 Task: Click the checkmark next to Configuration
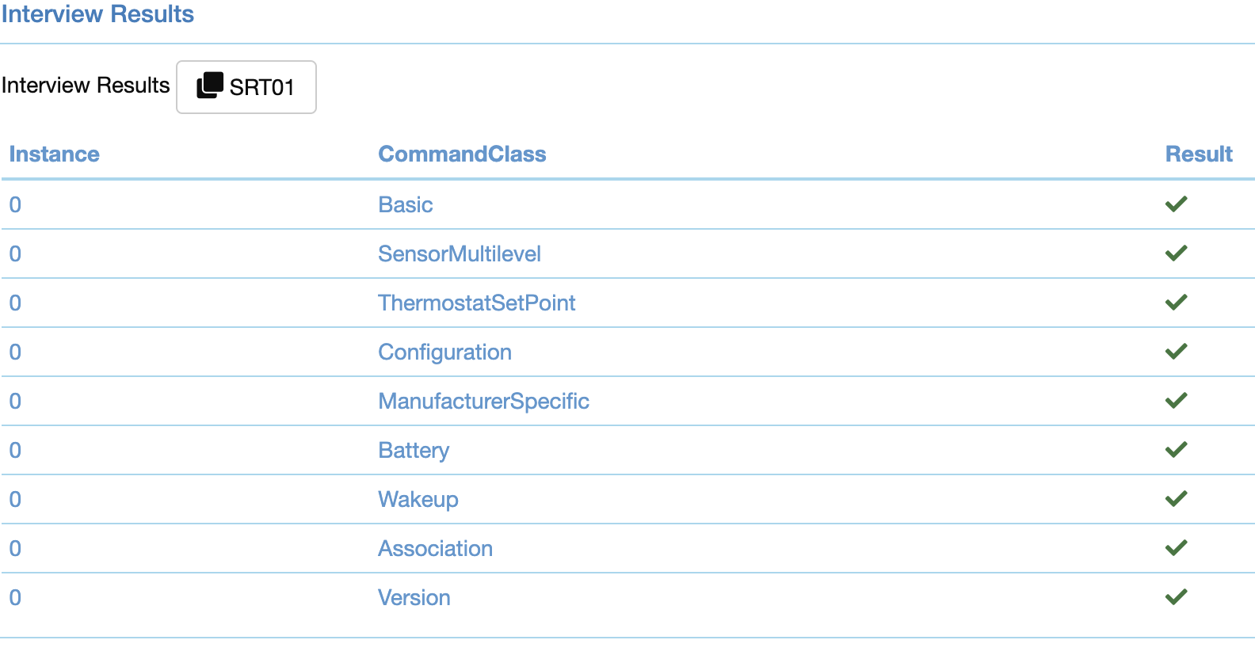pos(1176,351)
